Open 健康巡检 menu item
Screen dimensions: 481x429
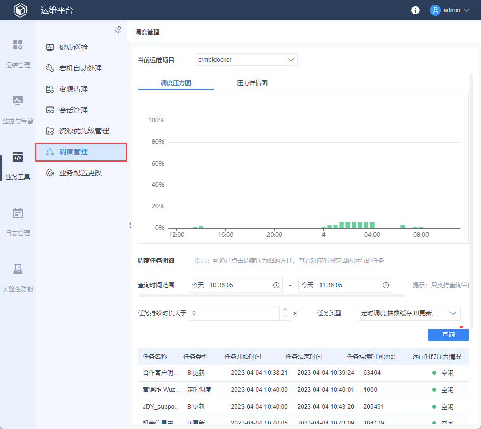(x=73, y=47)
